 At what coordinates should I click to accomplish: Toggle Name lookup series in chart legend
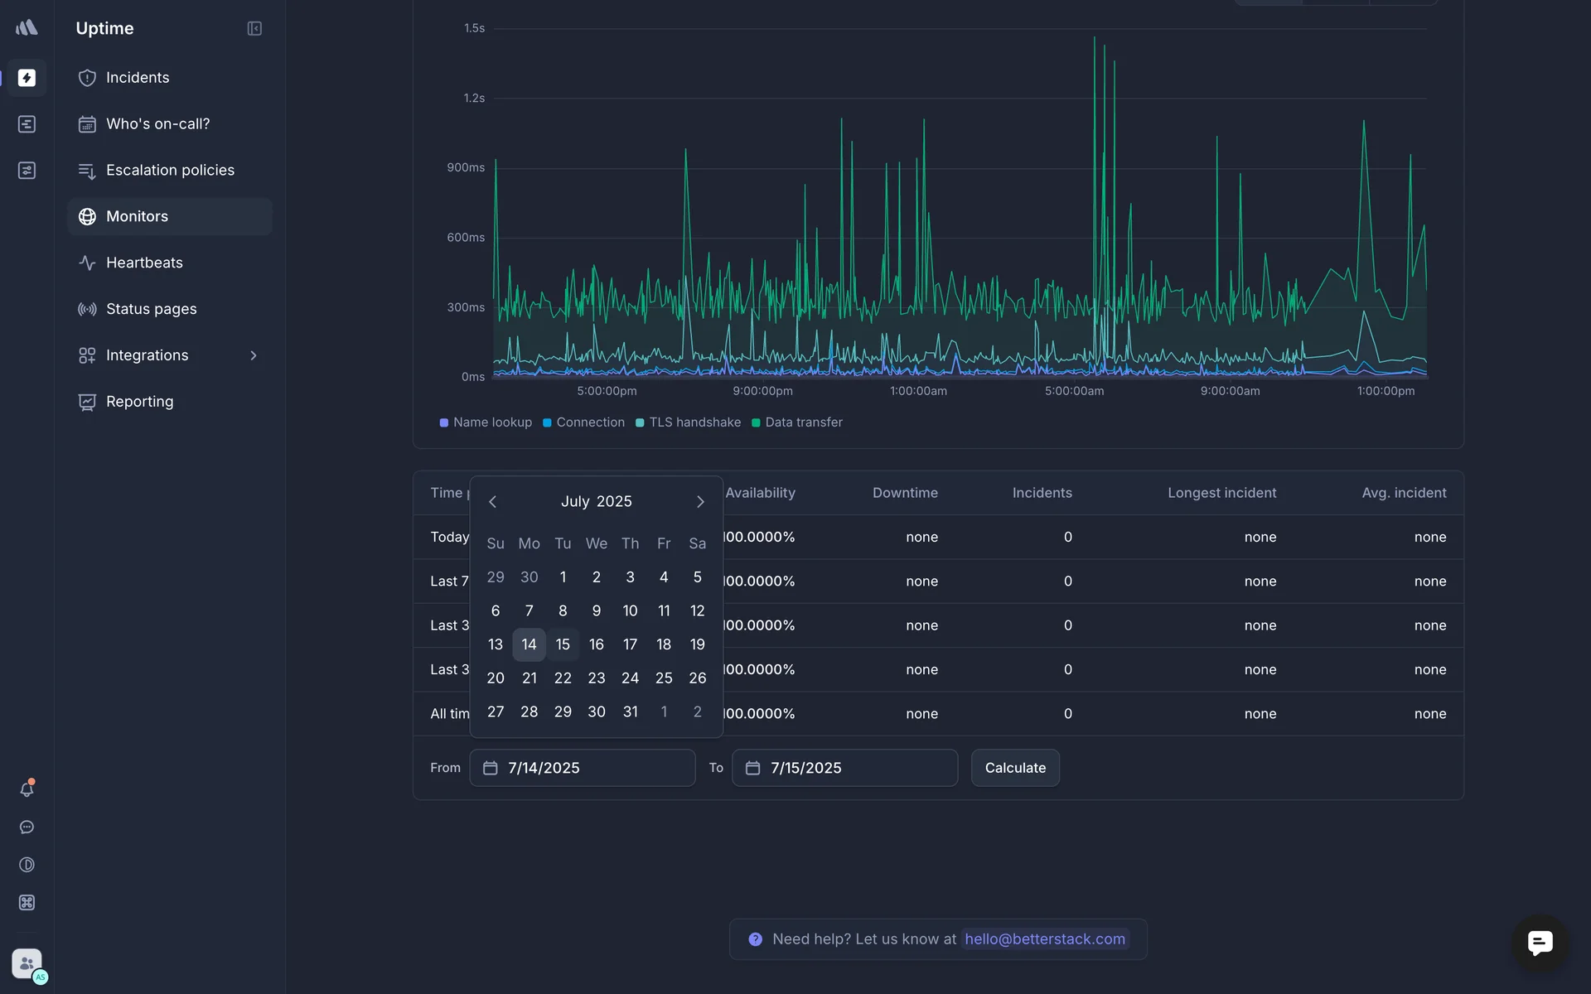point(486,422)
